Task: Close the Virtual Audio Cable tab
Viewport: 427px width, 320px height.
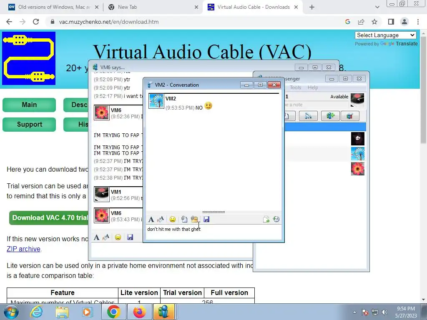Action: click(x=296, y=7)
